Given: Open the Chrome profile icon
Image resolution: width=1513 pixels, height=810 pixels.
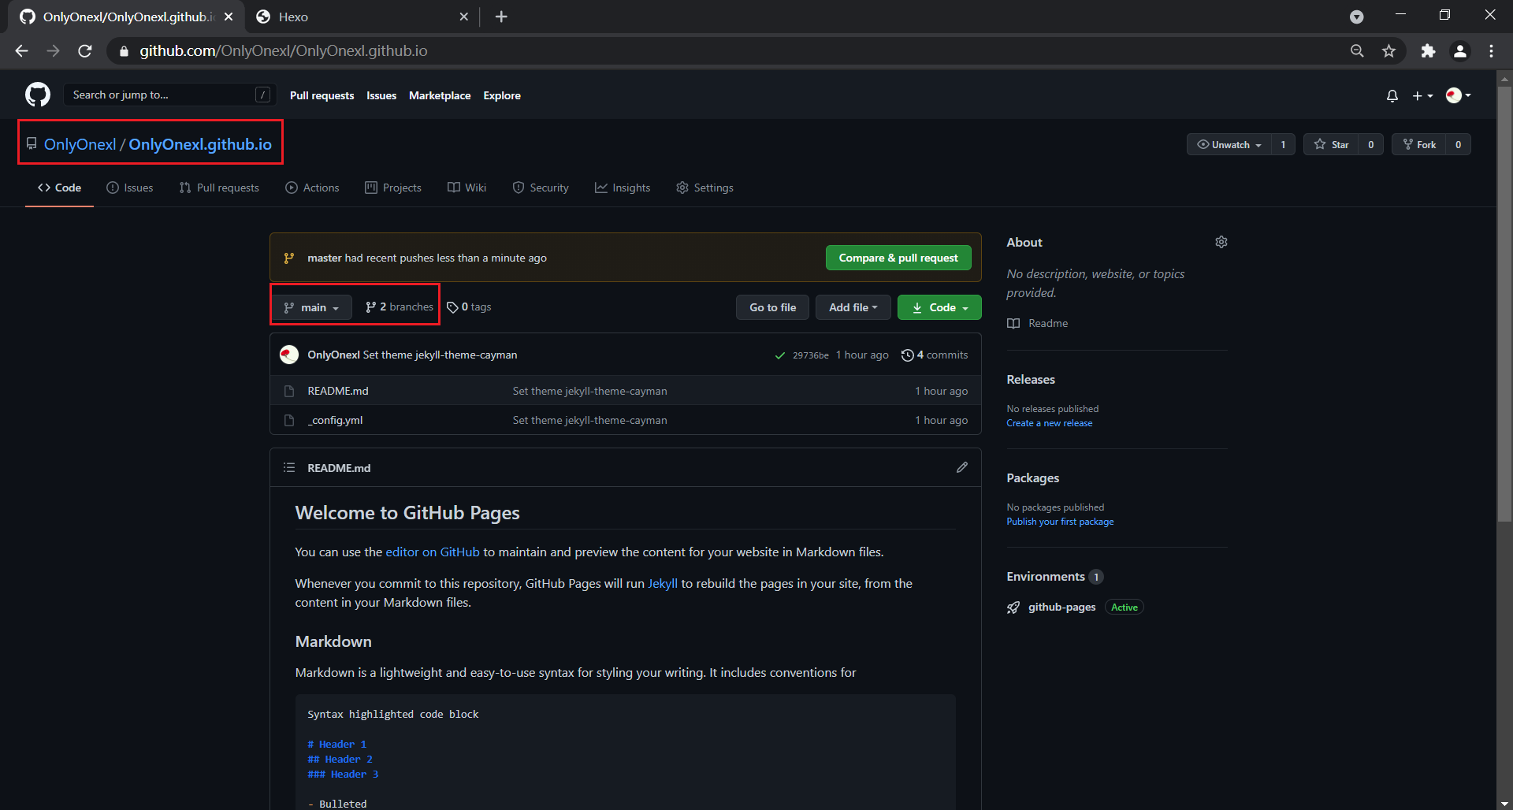Looking at the screenshot, I should pyautogui.click(x=1460, y=50).
